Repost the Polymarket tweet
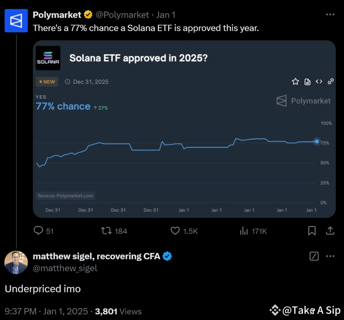Screen dimensions: 344x320 (x=107, y=231)
